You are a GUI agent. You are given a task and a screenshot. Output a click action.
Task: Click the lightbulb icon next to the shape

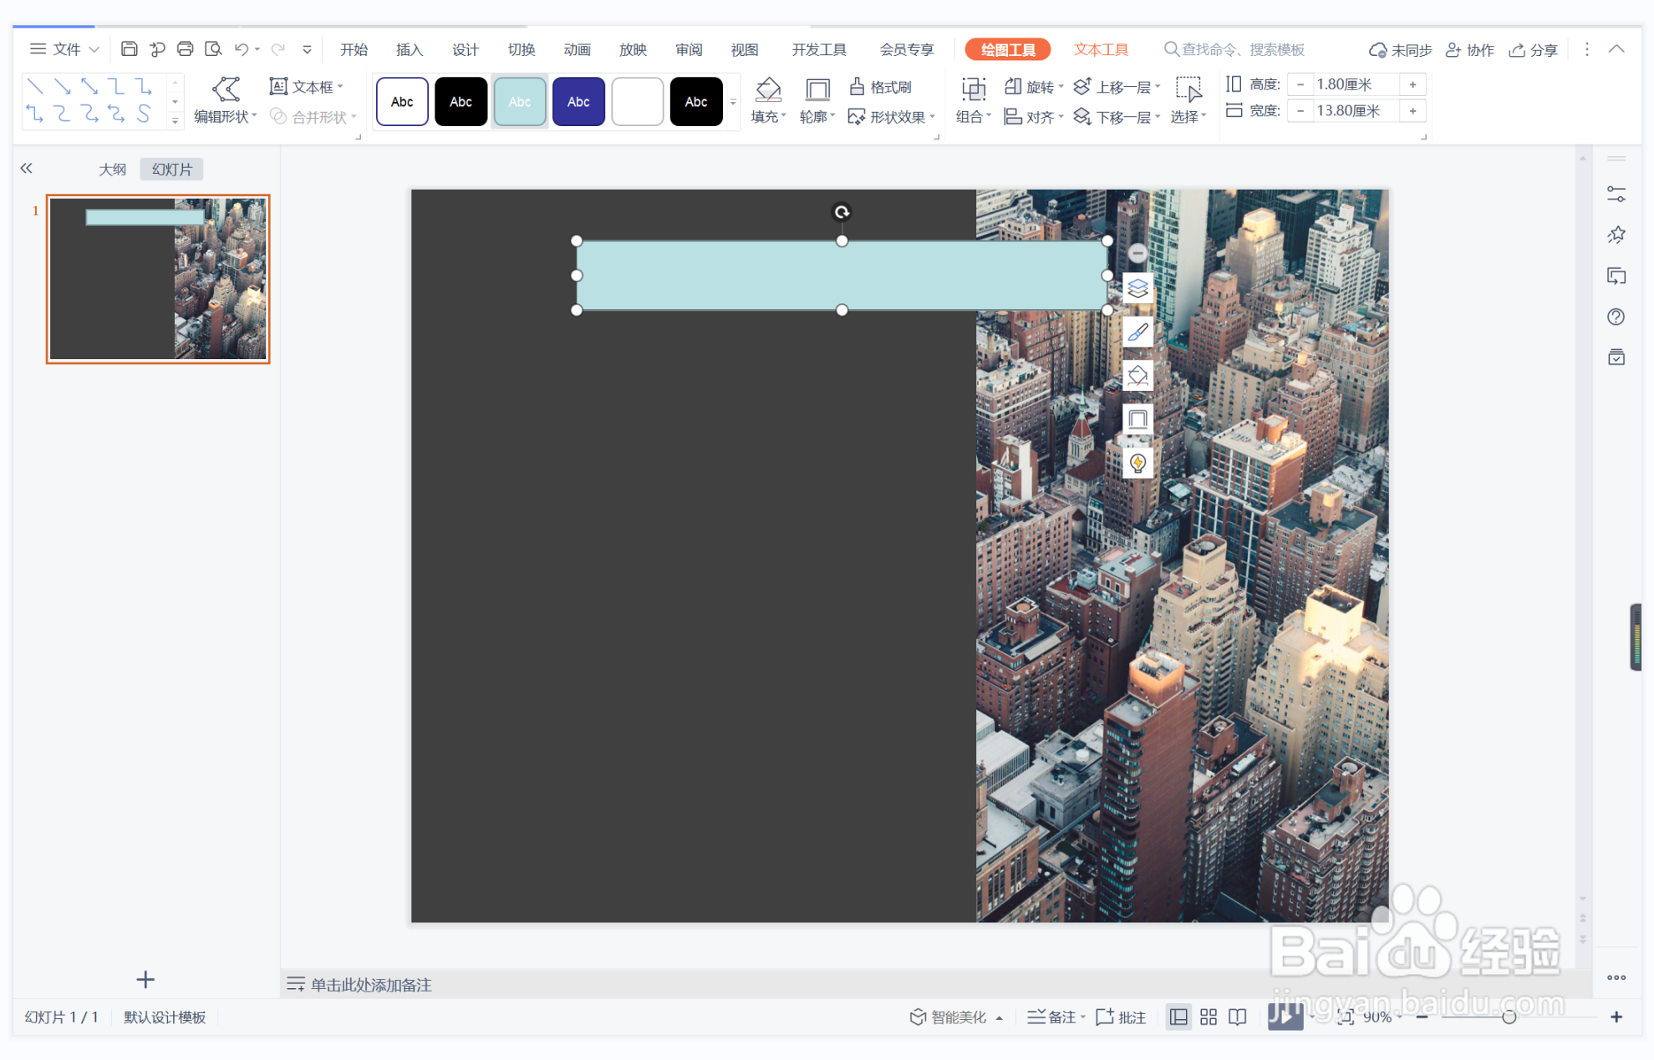click(x=1137, y=463)
